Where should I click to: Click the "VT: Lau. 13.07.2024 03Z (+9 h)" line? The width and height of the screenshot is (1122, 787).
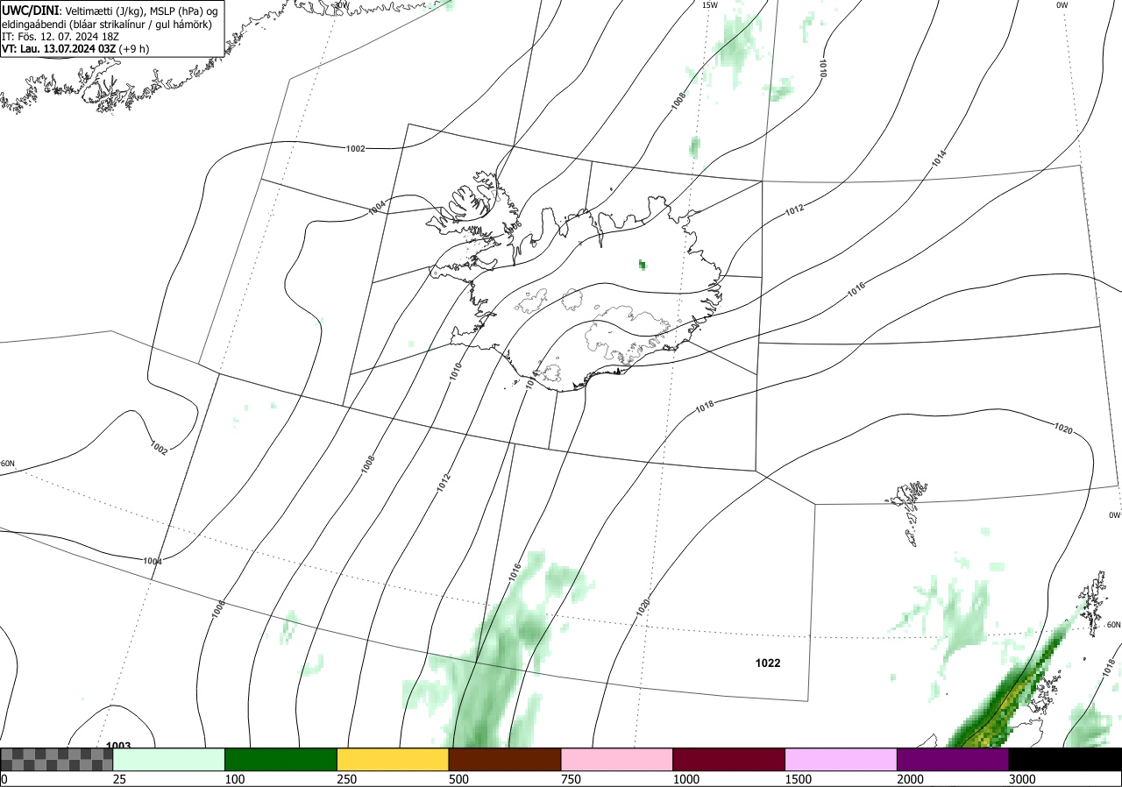[75, 49]
